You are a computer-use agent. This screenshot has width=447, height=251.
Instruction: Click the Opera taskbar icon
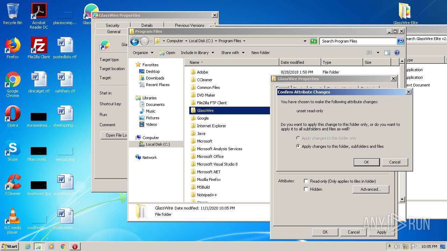(75, 246)
